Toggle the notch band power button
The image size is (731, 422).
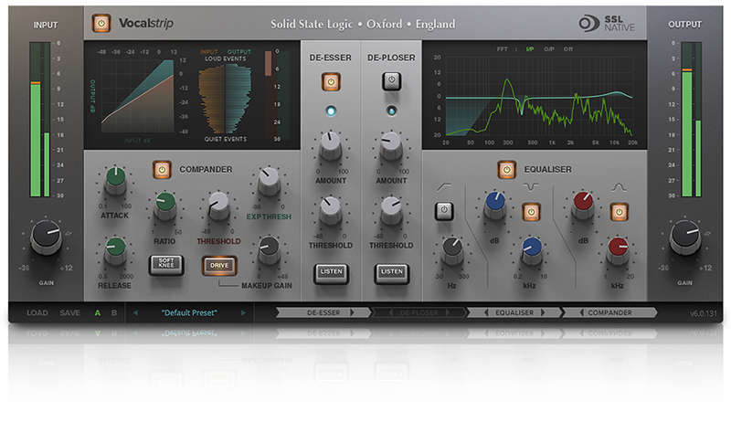pos(531,212)
